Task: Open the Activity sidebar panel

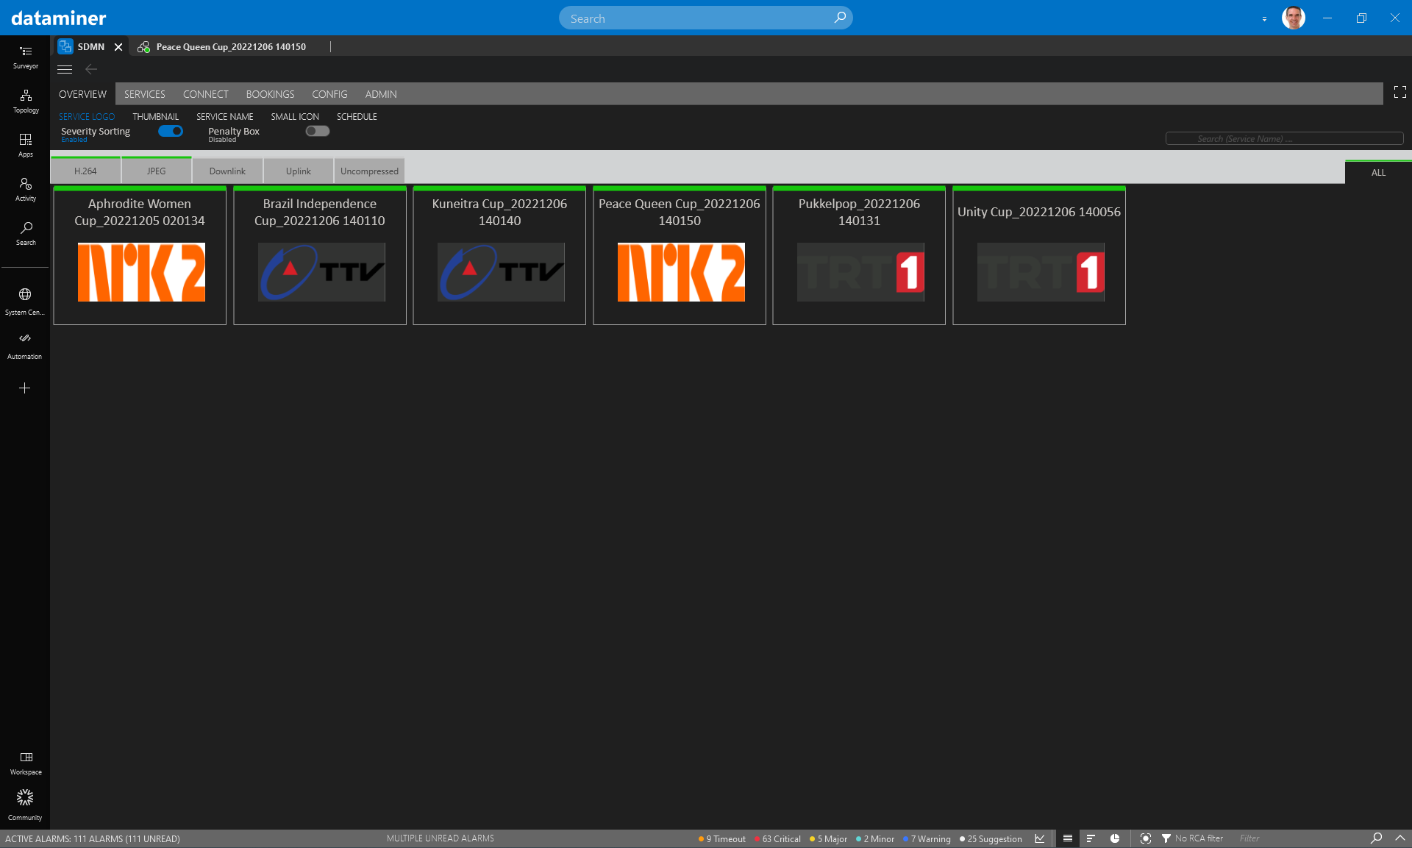Action: click(25, 190)
